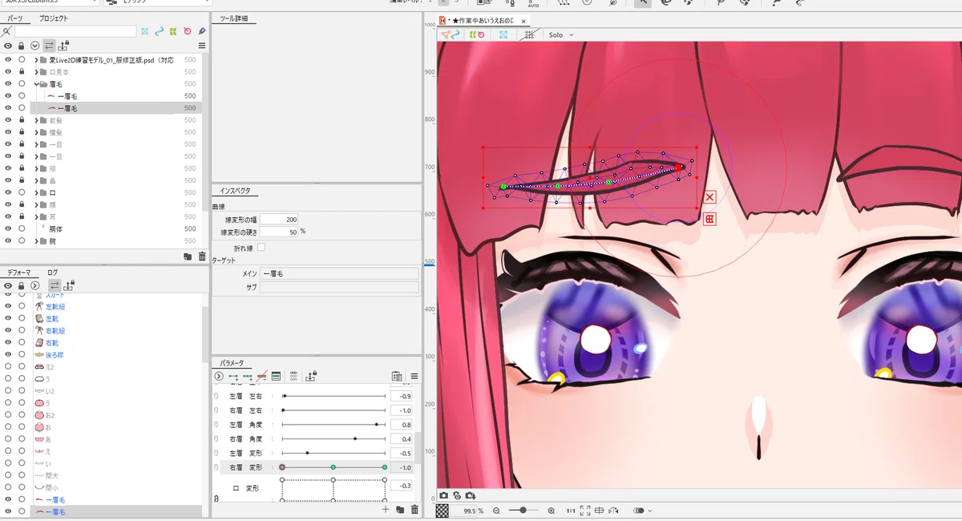Screen dimensions: 962x521
Task: Expand the 耳 folder
Action: [37, 216]
